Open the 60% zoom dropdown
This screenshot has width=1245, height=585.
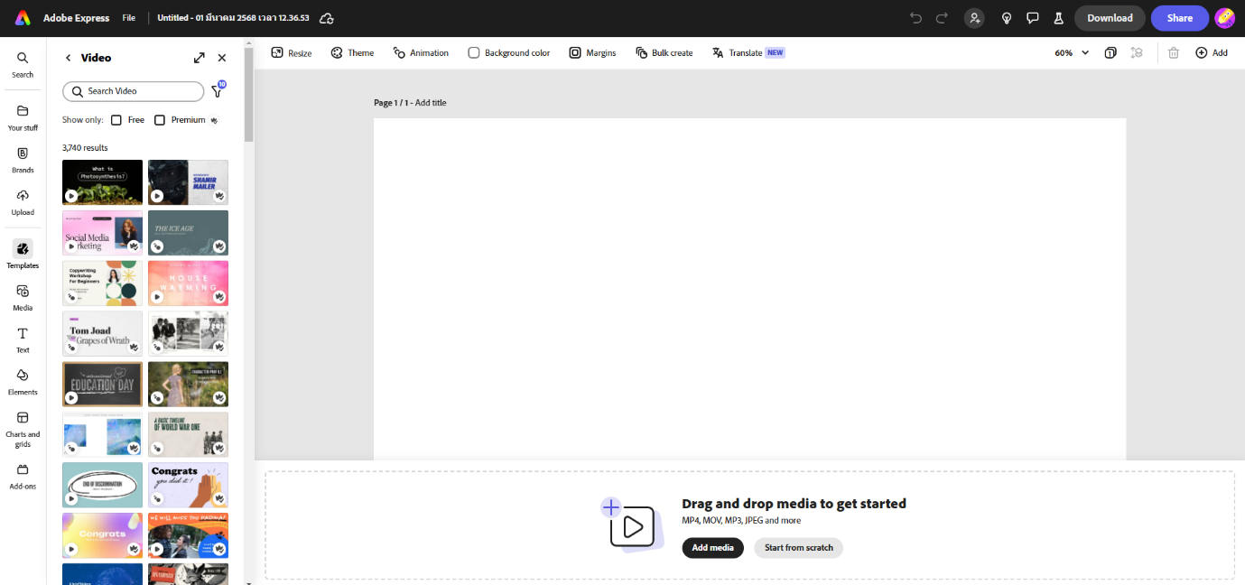1072,53
